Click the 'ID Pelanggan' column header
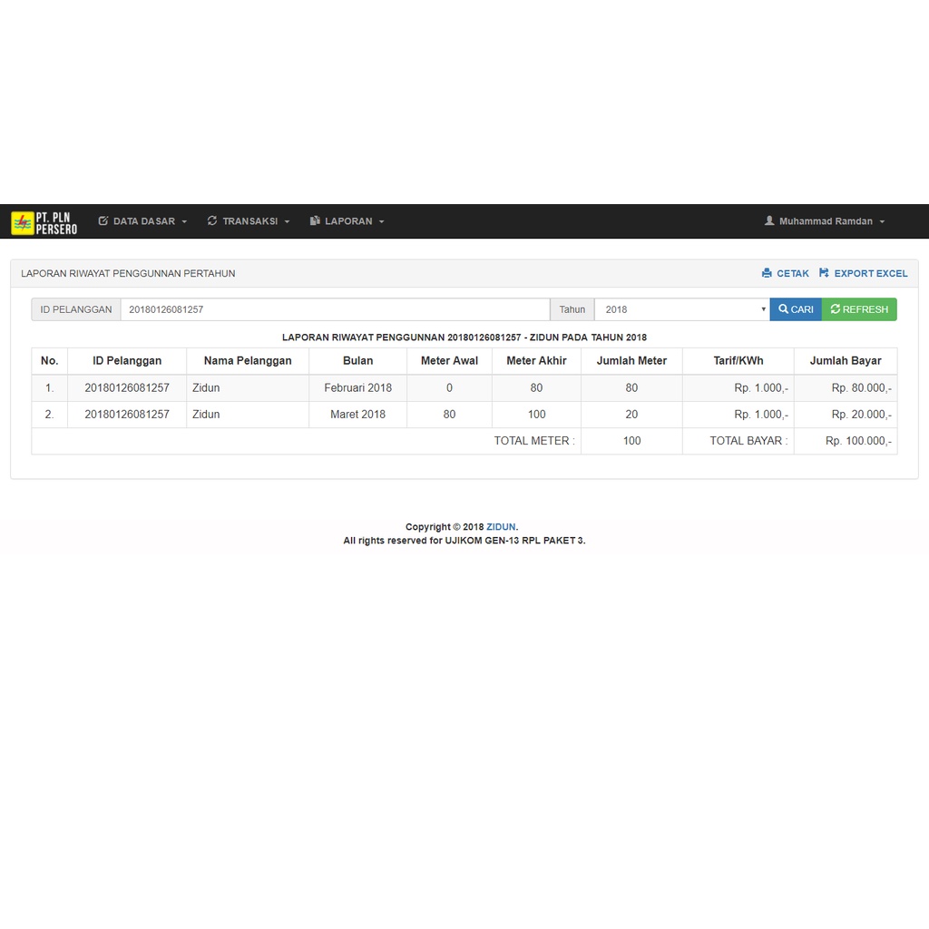This screenshot has height=929, width=929. (127, 361)
